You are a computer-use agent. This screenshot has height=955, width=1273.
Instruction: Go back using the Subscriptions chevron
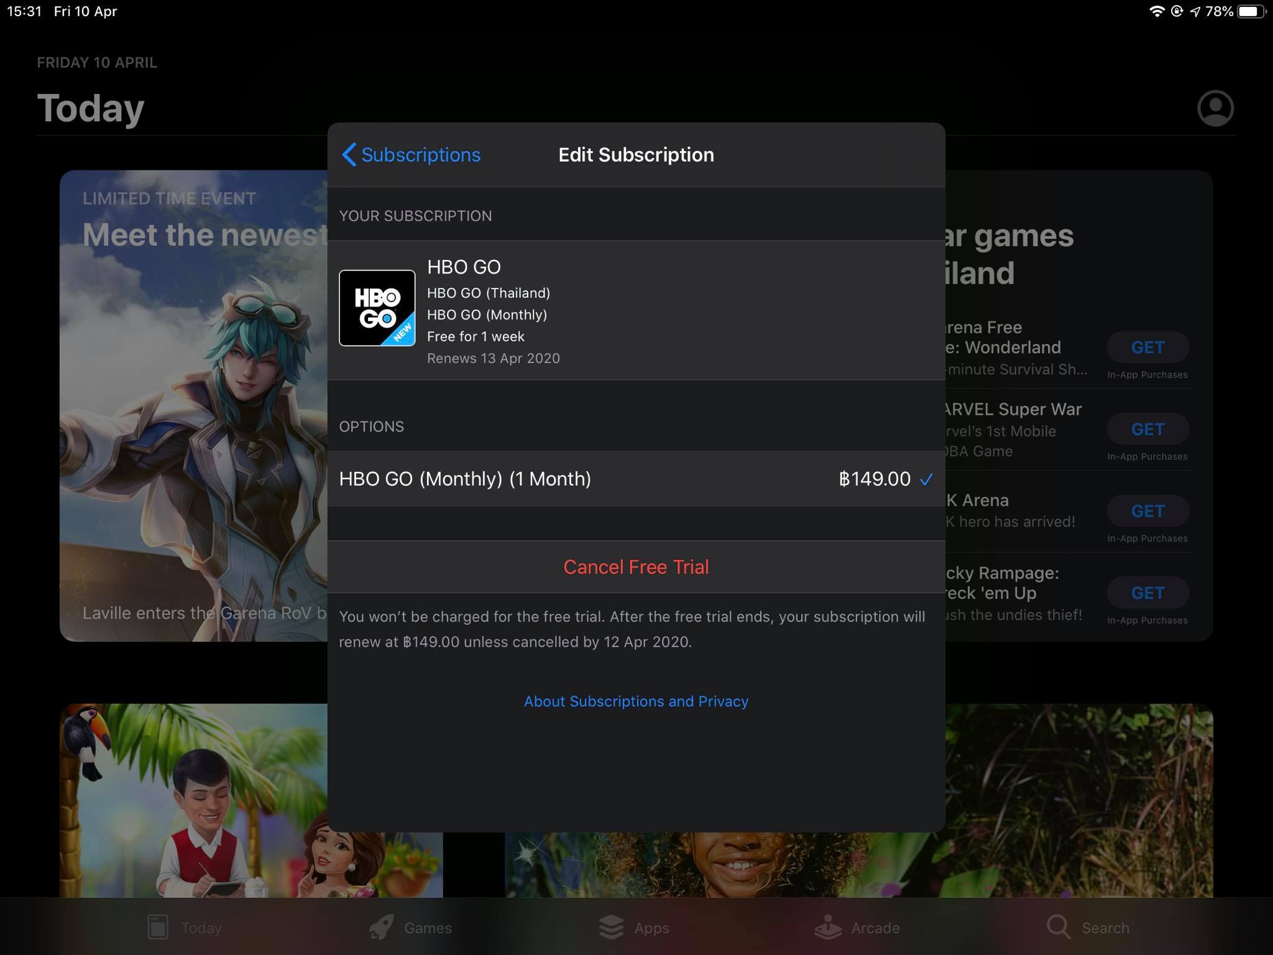point(411,155)
